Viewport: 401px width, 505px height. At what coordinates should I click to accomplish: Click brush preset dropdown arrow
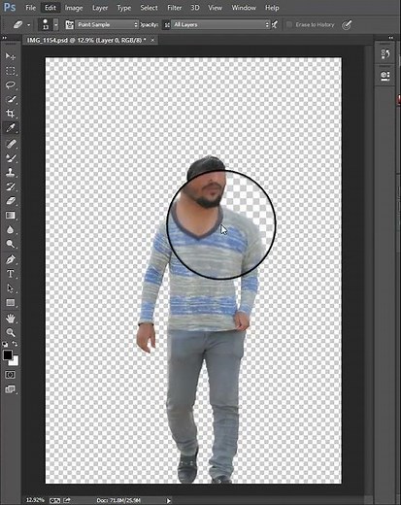click(56, 24)
